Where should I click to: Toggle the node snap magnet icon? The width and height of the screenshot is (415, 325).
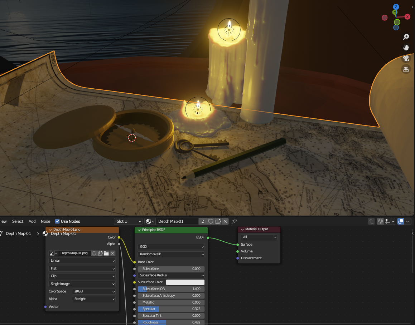pyautogui.click(x=380, y=221)
